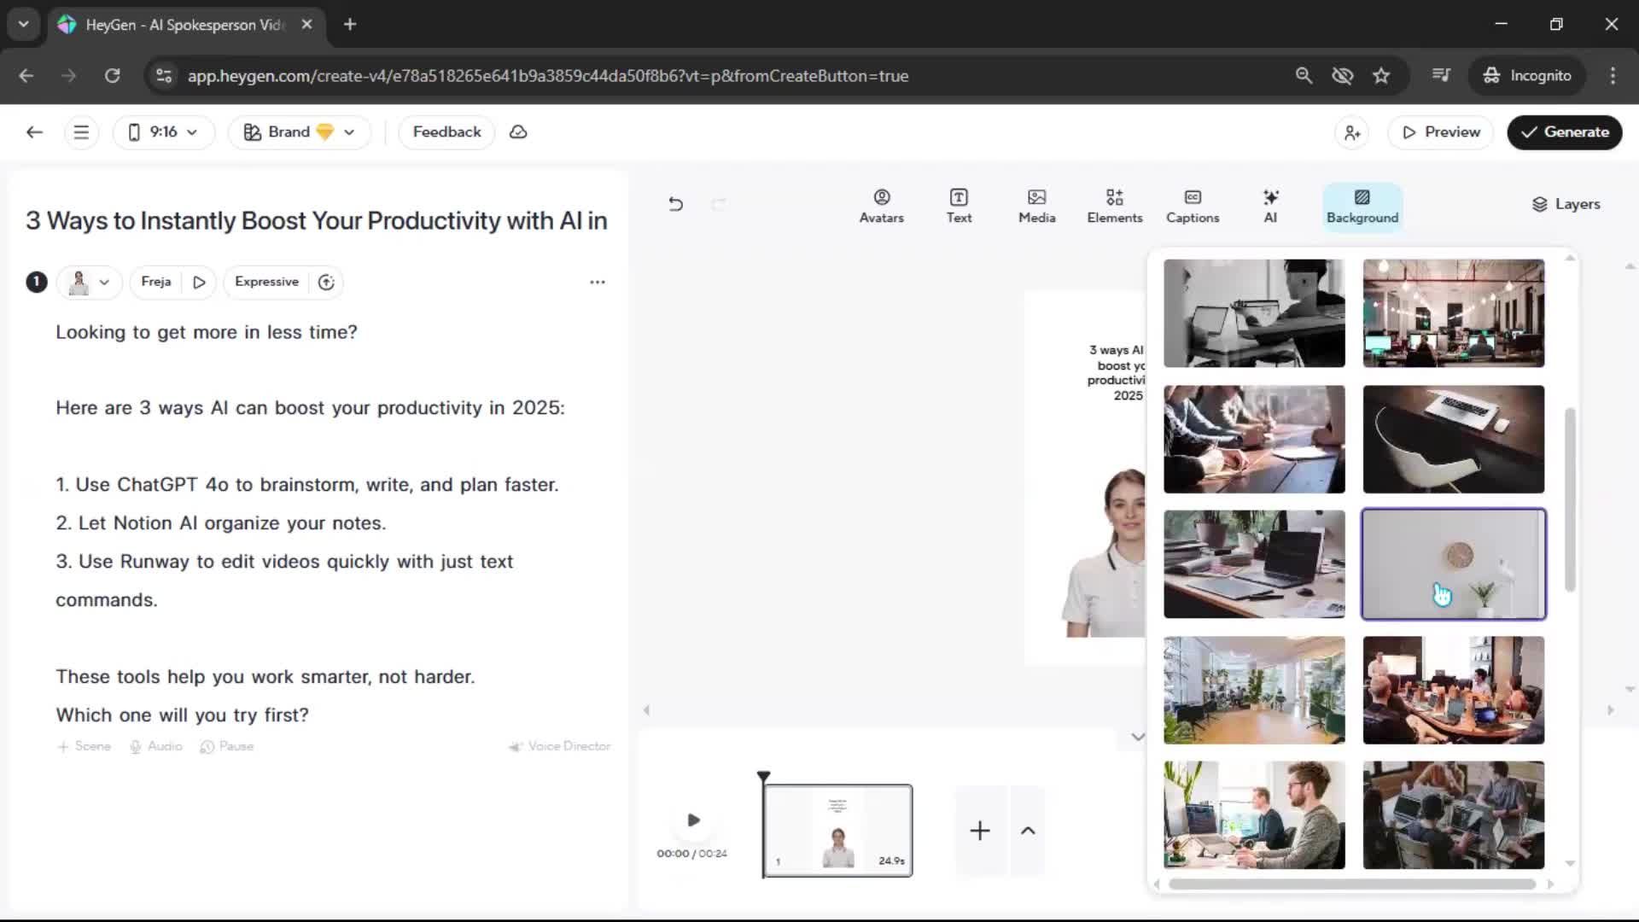The image size is (1639, 922).
Task: Expand the 9:16 aspect ratio dropdown
Action: [163, 132]
